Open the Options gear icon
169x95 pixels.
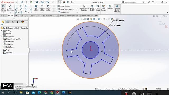click(72, 2)
